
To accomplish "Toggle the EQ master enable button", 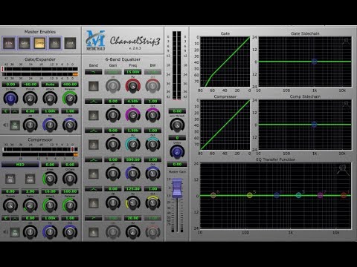I will tap(55, 43).
